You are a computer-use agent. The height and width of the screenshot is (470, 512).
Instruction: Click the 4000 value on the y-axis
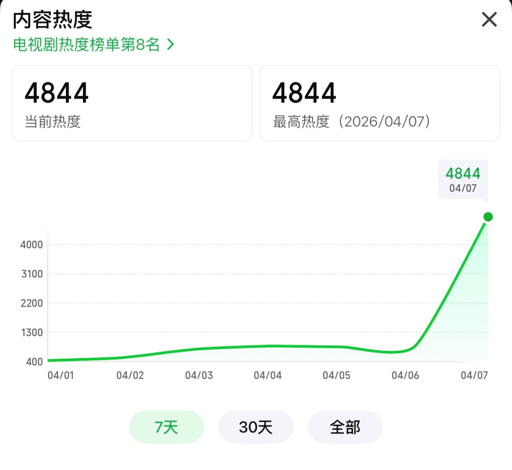(32, 245)
